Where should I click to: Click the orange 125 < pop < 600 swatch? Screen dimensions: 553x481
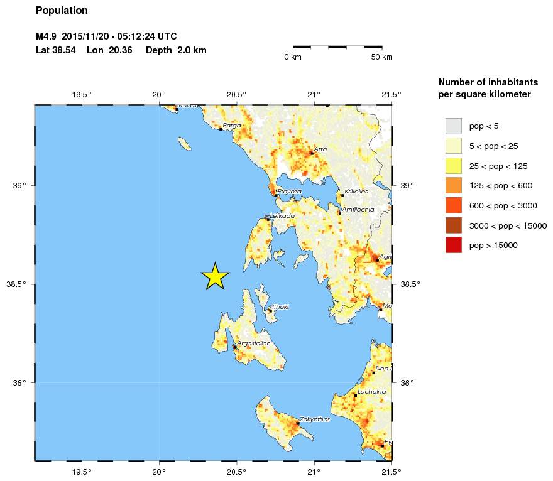click(454, 186)
